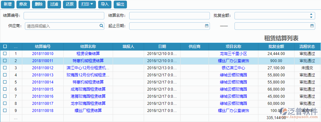
Task: Open the 螺丝厂租赁结算 link
Action: pyautogui.click(x=88, y=111)
